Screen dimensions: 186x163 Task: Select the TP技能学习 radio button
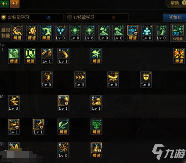tap(70, 17)
